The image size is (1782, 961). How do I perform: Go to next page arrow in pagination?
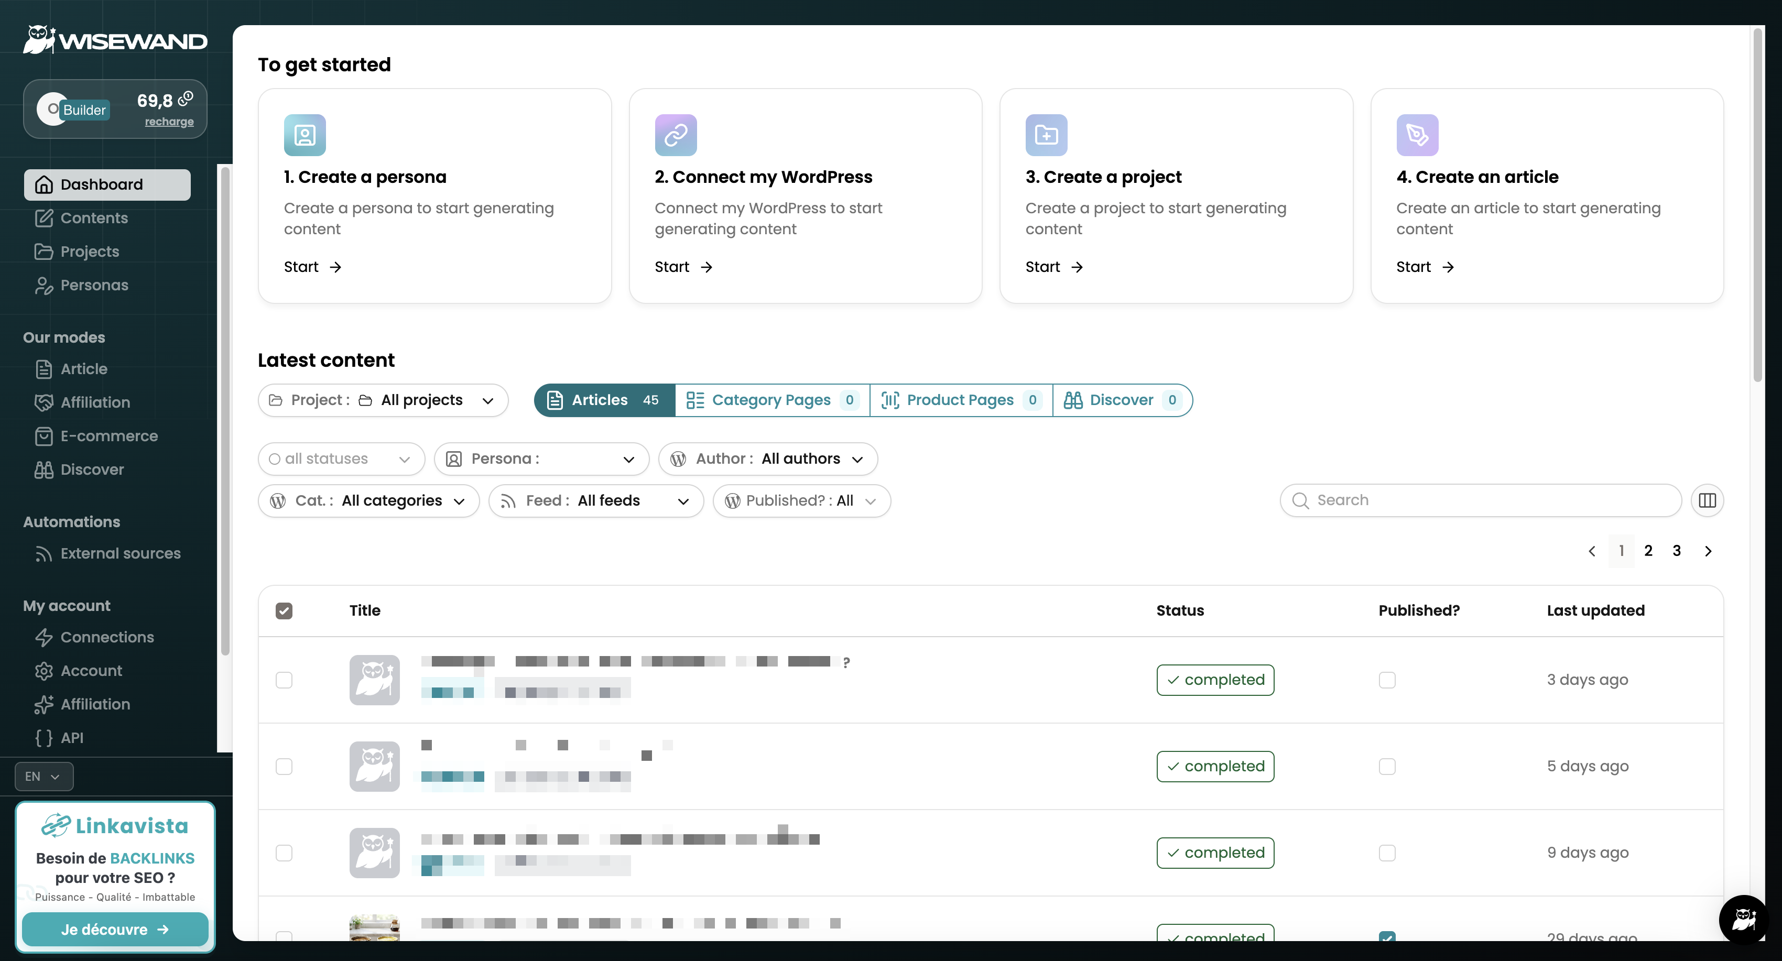pyautogui.click(x=1708, y=551)
